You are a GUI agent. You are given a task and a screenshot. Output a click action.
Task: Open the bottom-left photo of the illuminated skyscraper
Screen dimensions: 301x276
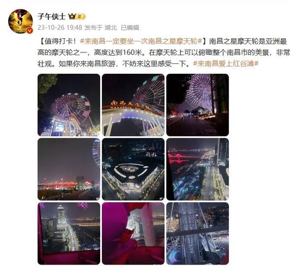point(69,233)
